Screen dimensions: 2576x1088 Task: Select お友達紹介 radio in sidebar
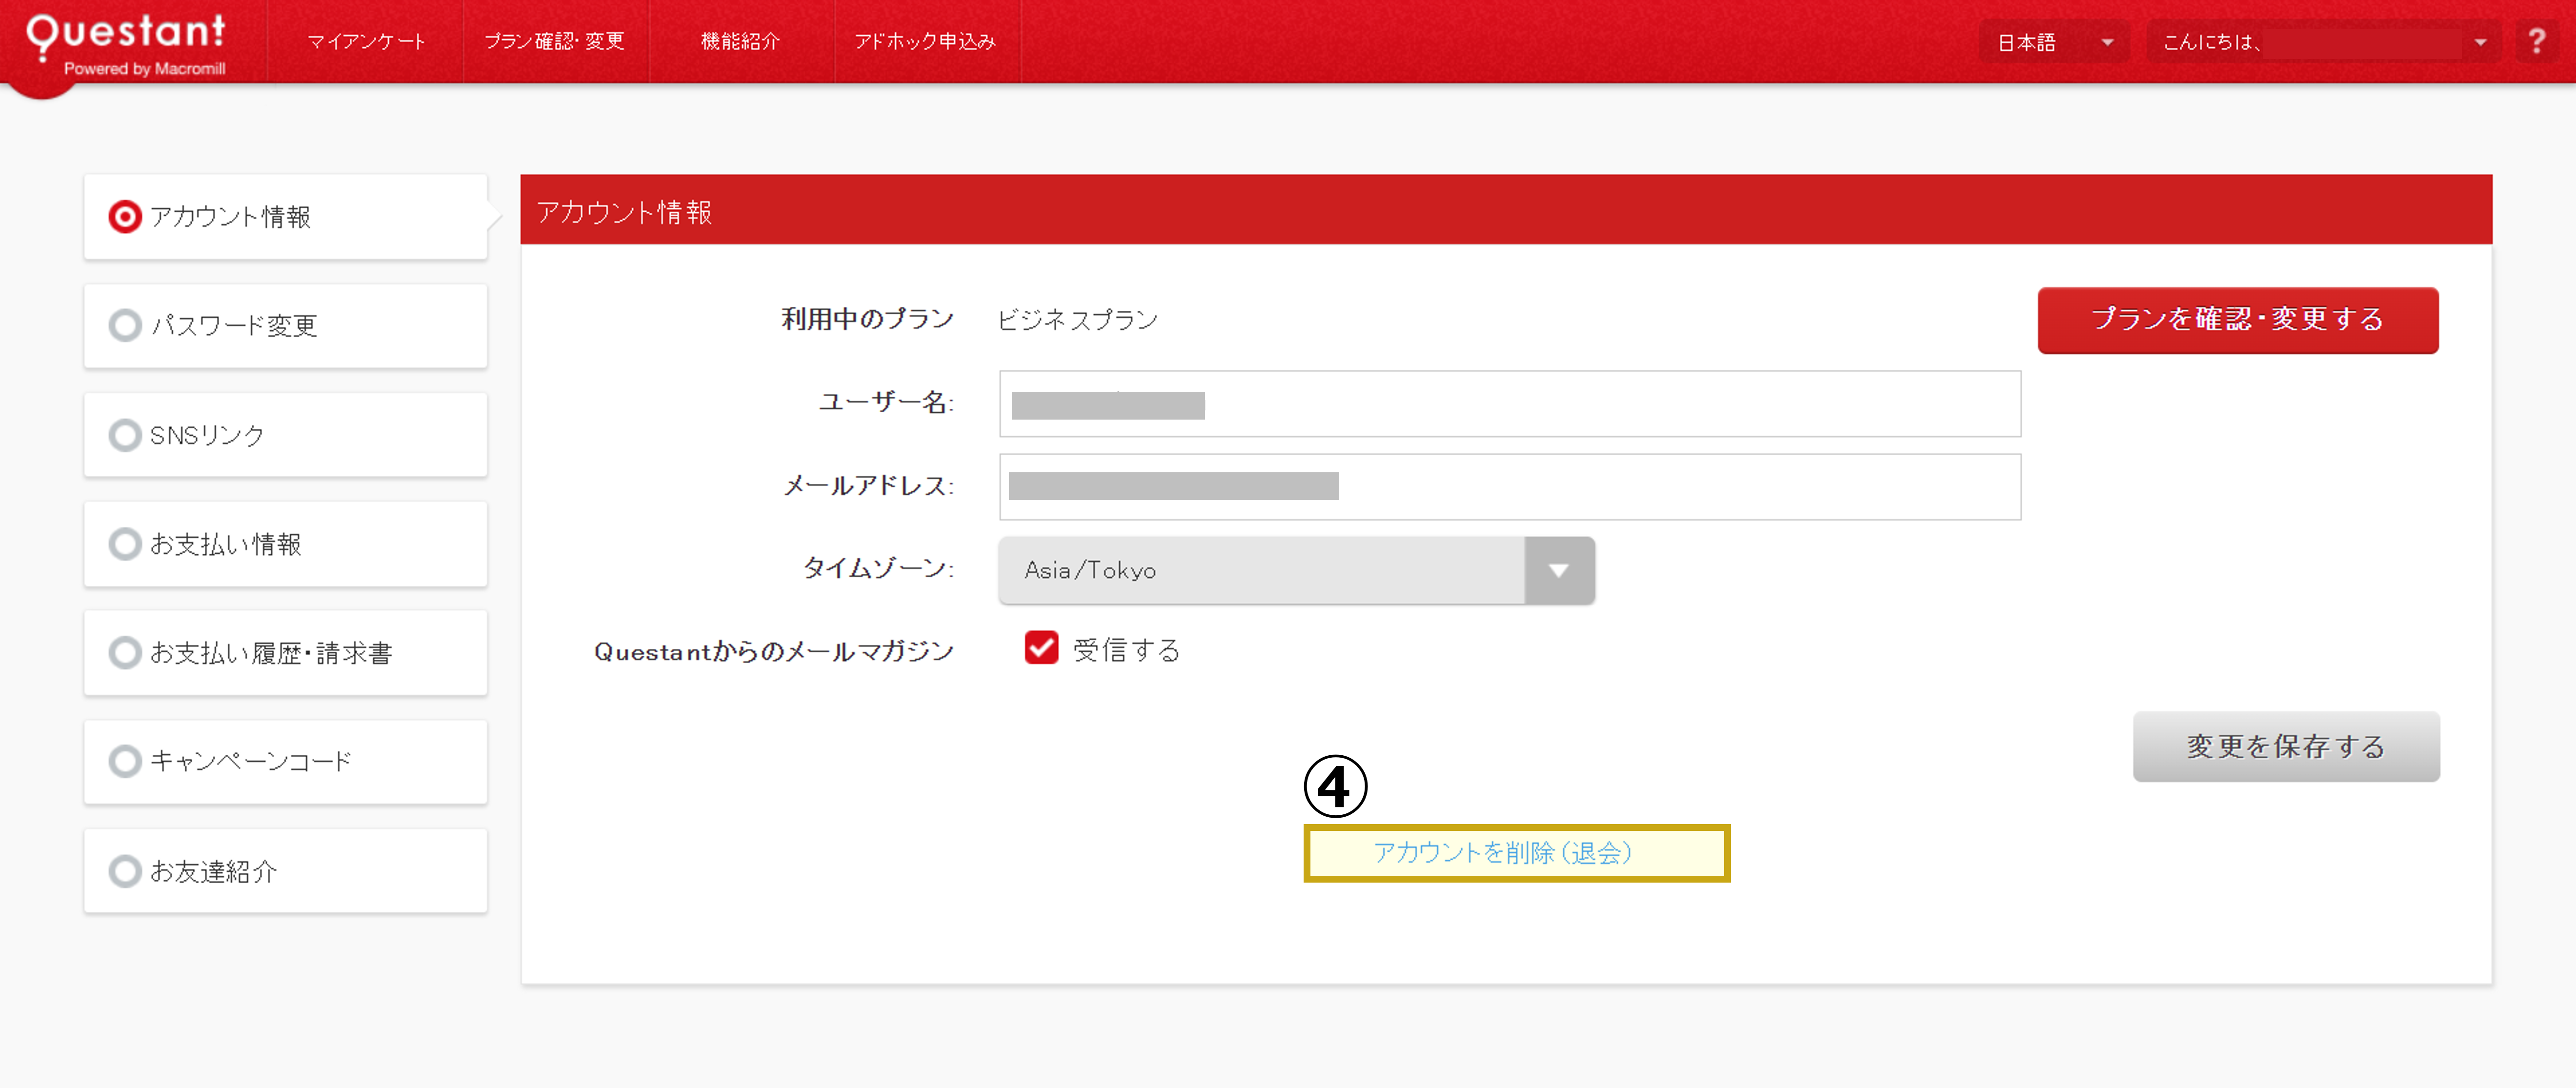tap(125, 871)
